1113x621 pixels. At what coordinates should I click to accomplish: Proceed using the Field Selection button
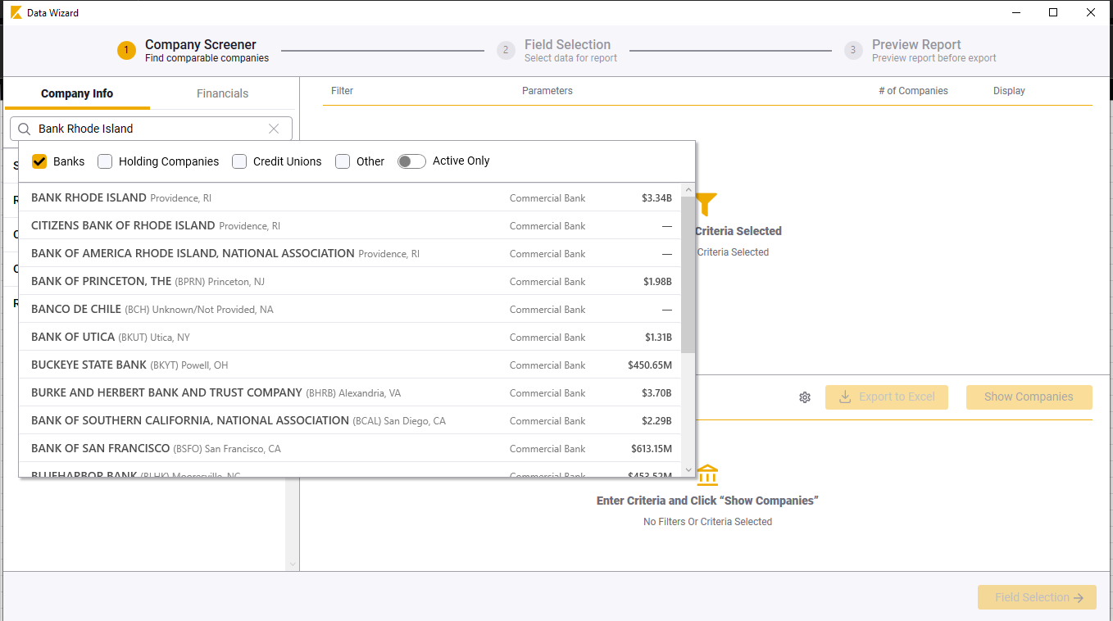coord(1037,597)
